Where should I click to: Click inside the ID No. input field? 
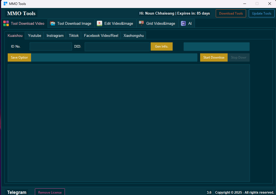(51, 46)
